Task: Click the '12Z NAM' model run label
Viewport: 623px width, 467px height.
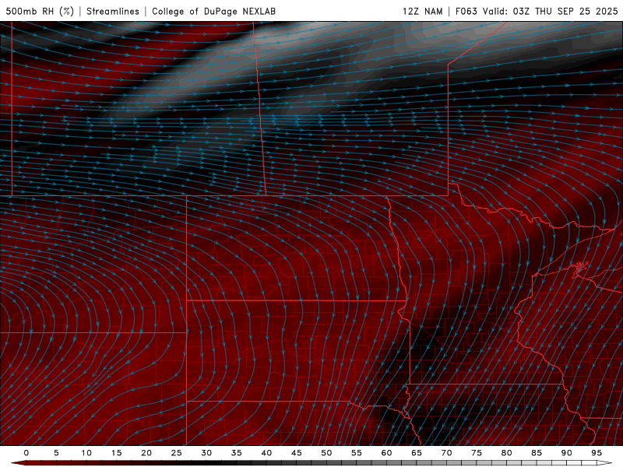Action: point(422,11)
